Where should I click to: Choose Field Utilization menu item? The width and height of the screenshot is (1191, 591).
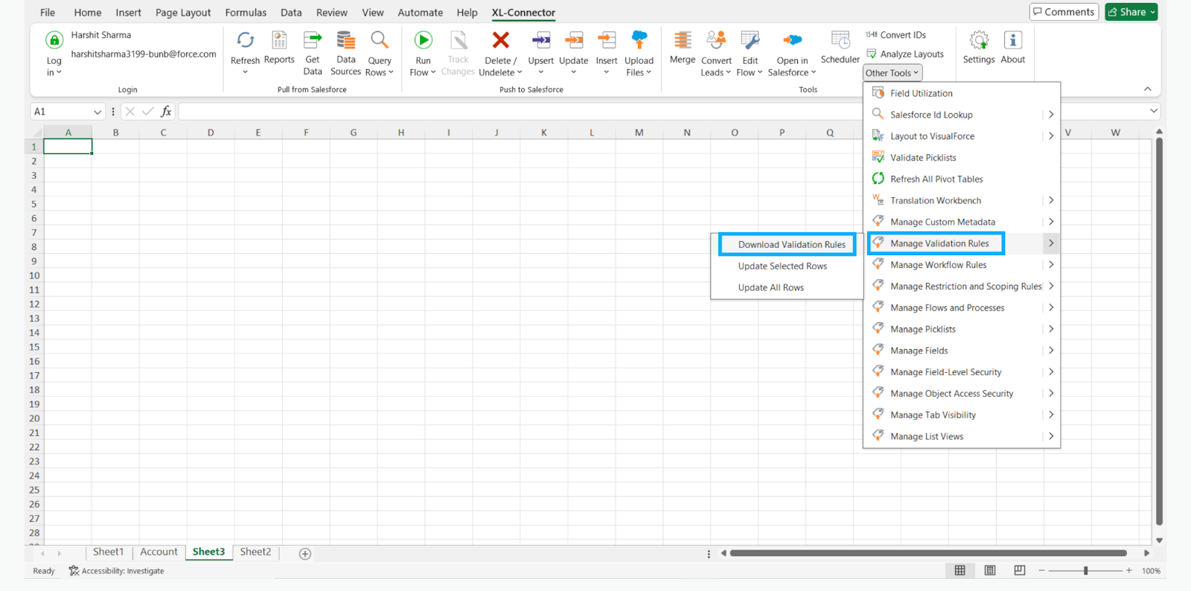[962, 93]
